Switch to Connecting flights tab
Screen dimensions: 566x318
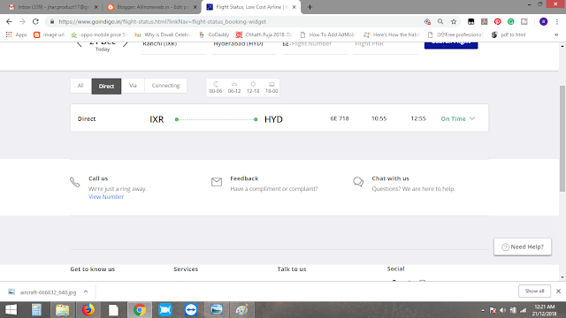coord(165,86)
